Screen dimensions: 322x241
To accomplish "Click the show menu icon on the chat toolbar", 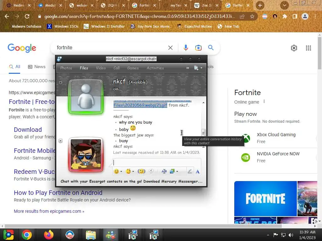I will point(196,68).
